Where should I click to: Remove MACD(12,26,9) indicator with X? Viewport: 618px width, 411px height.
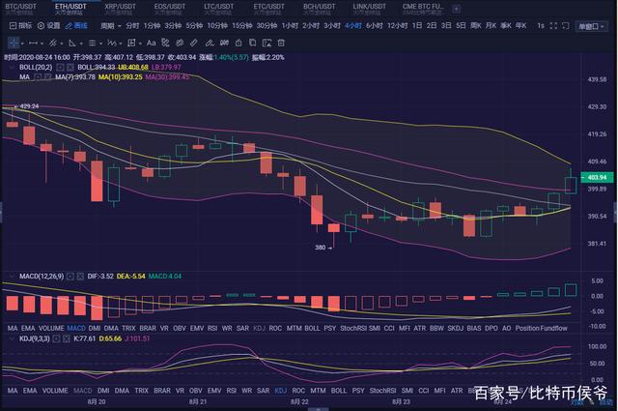click(x=80, y=276)
